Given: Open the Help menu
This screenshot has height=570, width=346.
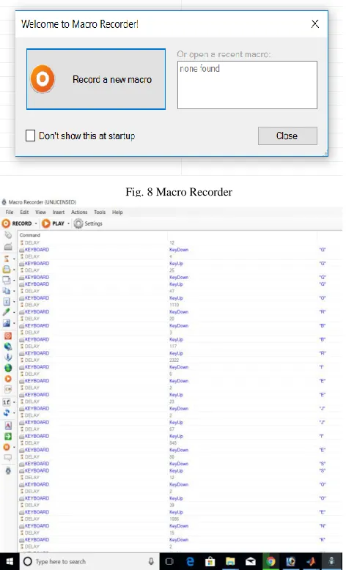Looking at the screenshot, I should click(x=117, y=212).
